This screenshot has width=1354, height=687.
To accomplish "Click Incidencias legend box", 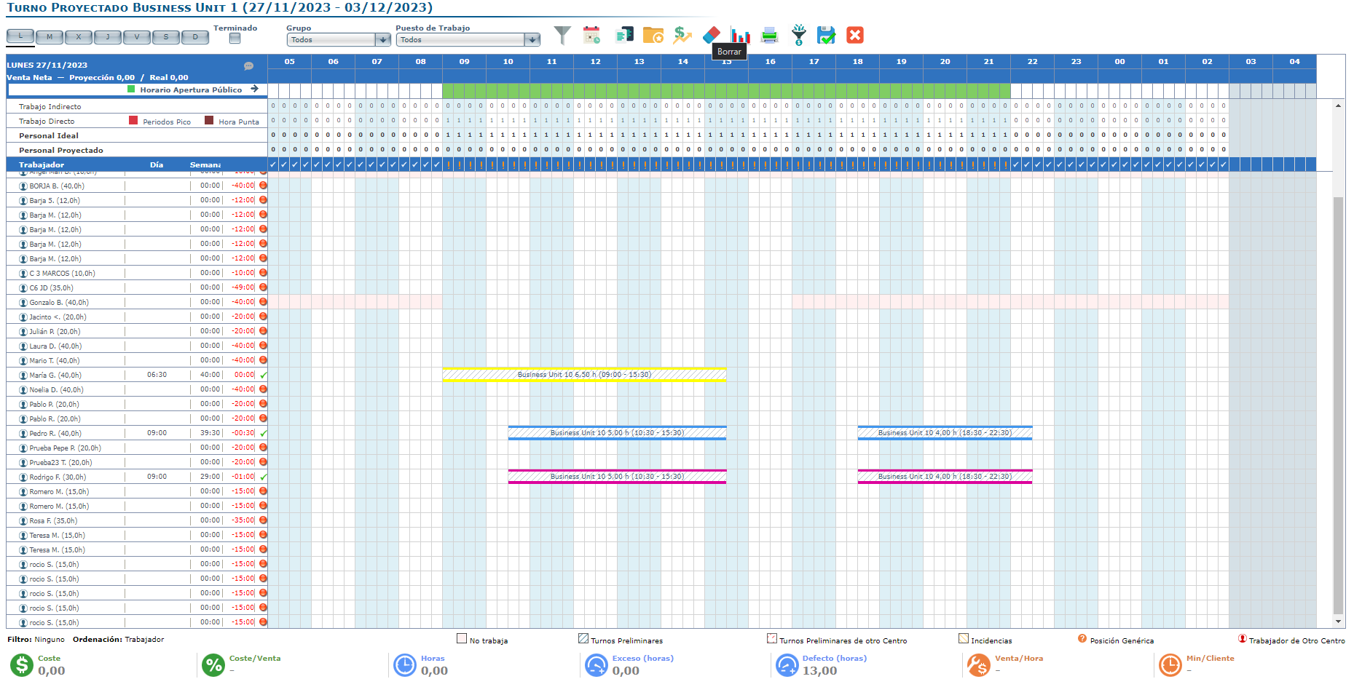I will pyautogui.click(x=964, y=638).
